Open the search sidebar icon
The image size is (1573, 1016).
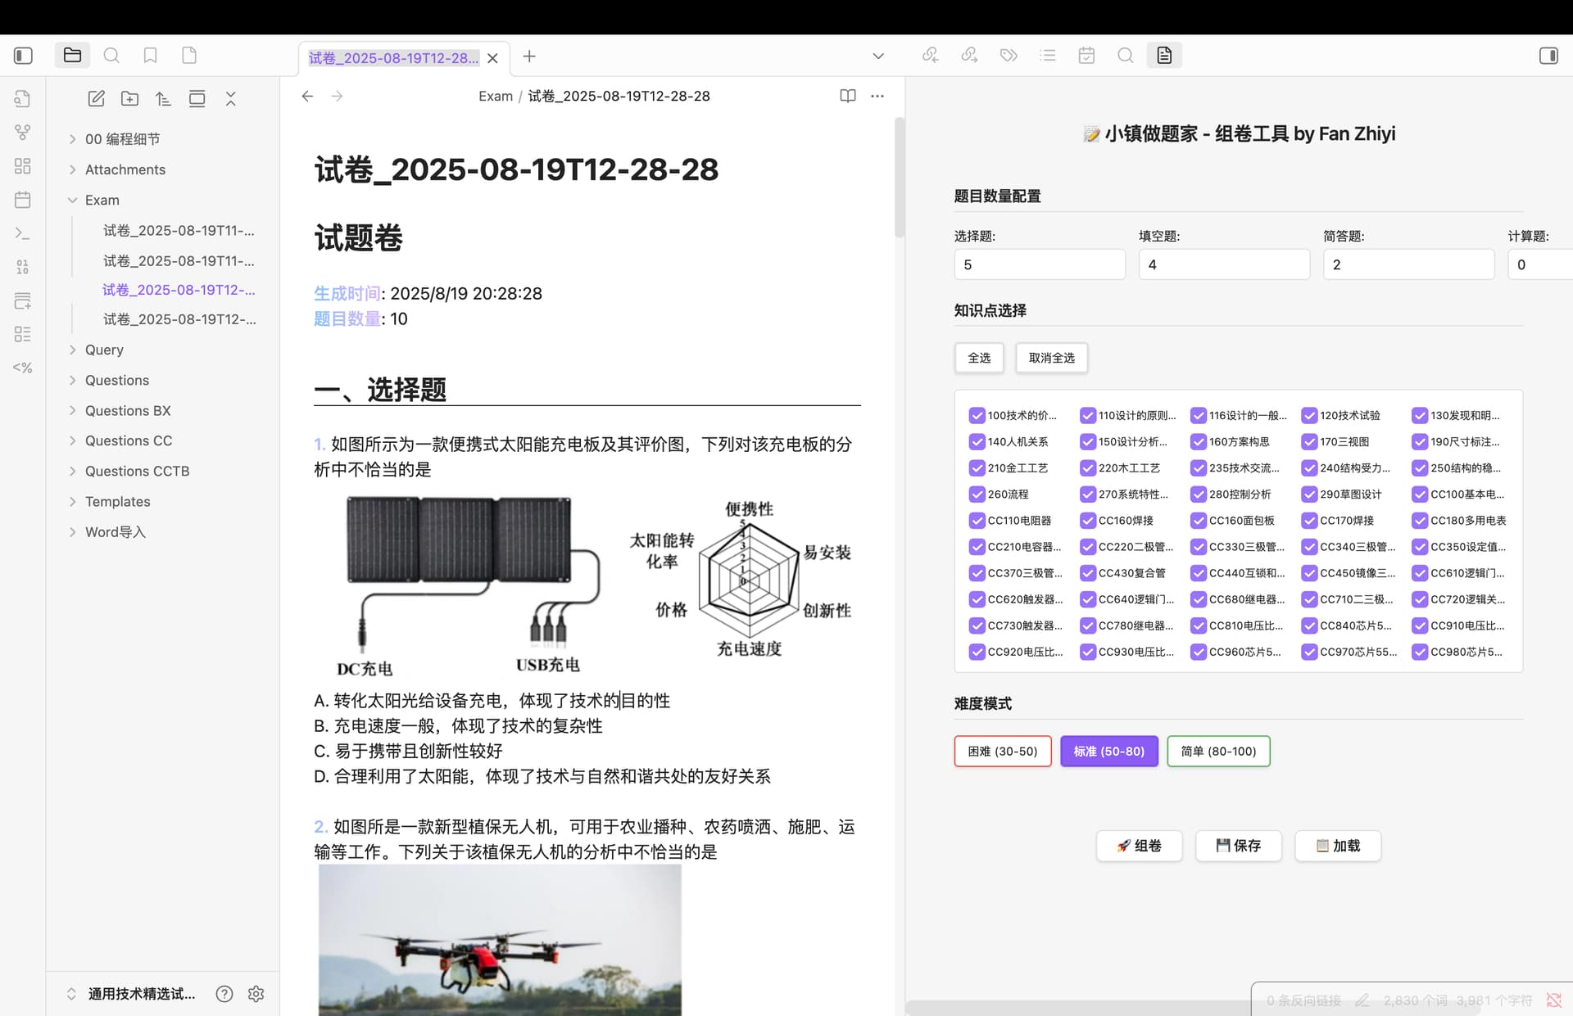tap(111, 56)
